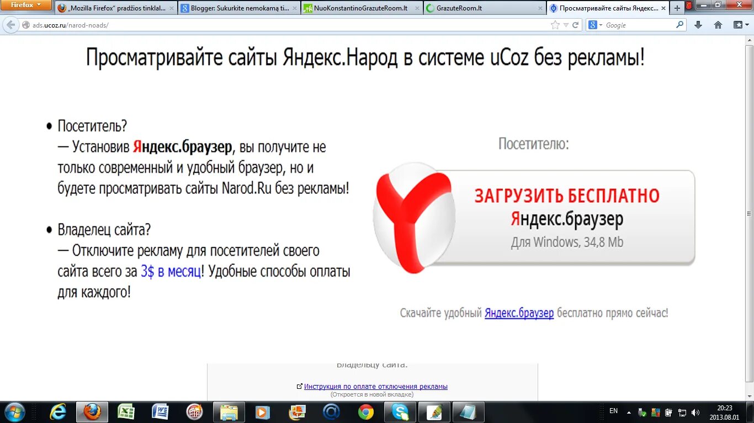Image resolution: width=754 pixels, height=423 pixels.
Task: Open the address bar history dropdown arrow
Action: pos(566,25)
